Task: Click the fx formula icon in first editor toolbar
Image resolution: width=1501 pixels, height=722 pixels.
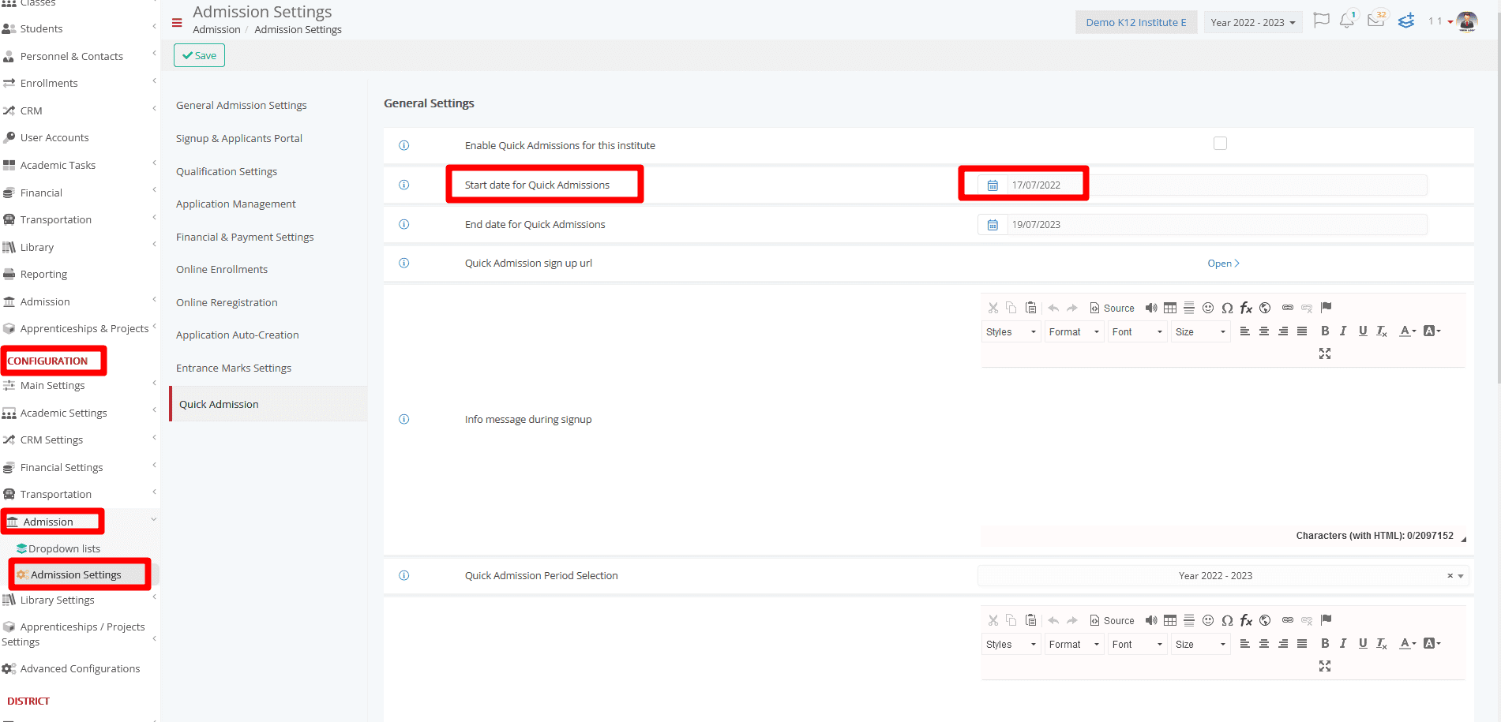Action: (x=1246, y=308)
